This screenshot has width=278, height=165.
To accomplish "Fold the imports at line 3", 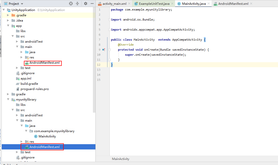I will click(x=109, y=20).
